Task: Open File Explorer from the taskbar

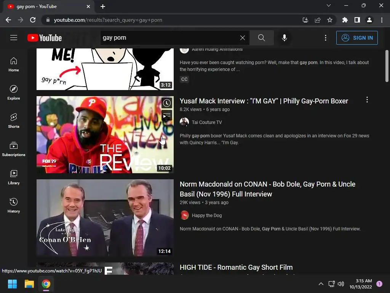Action: (x=29, y=284)
